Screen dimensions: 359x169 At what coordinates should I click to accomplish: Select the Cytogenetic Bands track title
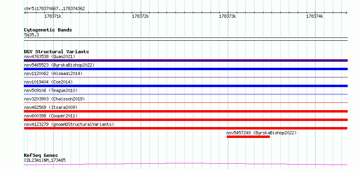pyautogui.click(x=48, y=30)
